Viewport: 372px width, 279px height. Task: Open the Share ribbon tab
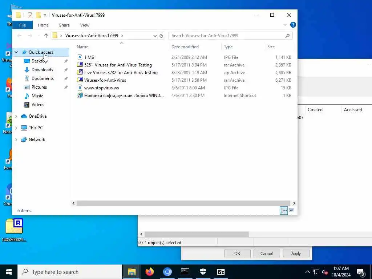pyautogui.click(x=64, y=25)
